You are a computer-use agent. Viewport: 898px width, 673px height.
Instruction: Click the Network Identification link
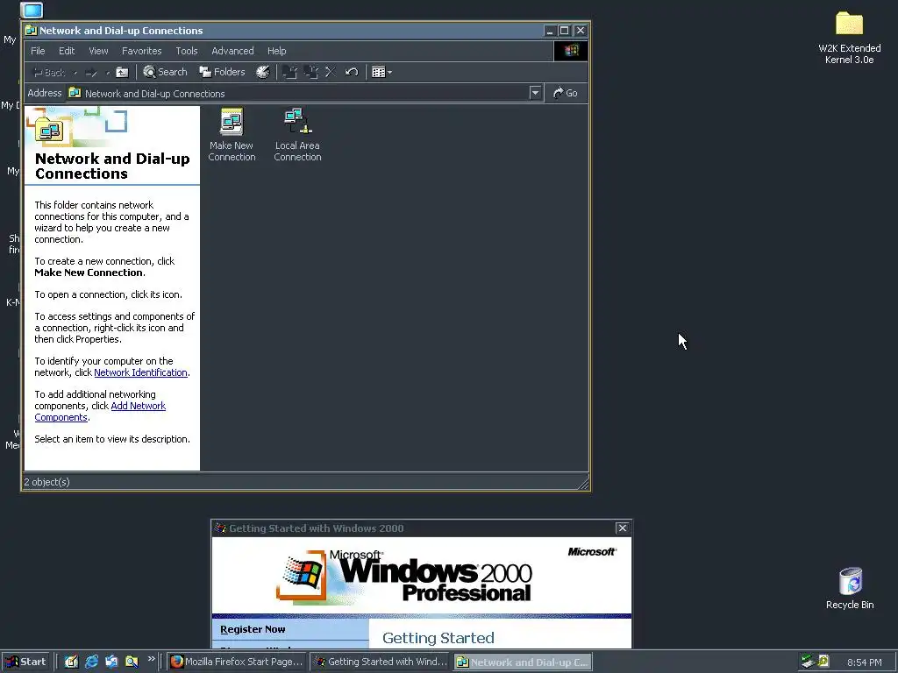(x=140, y=372)
